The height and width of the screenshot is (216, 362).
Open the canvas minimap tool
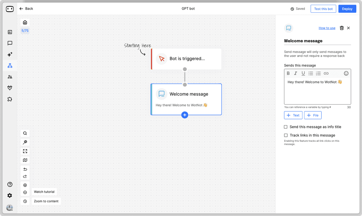point(25,160)
